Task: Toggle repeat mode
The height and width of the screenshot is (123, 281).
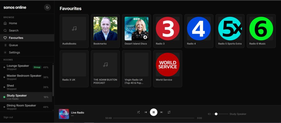Action: (x=169, y=112)
